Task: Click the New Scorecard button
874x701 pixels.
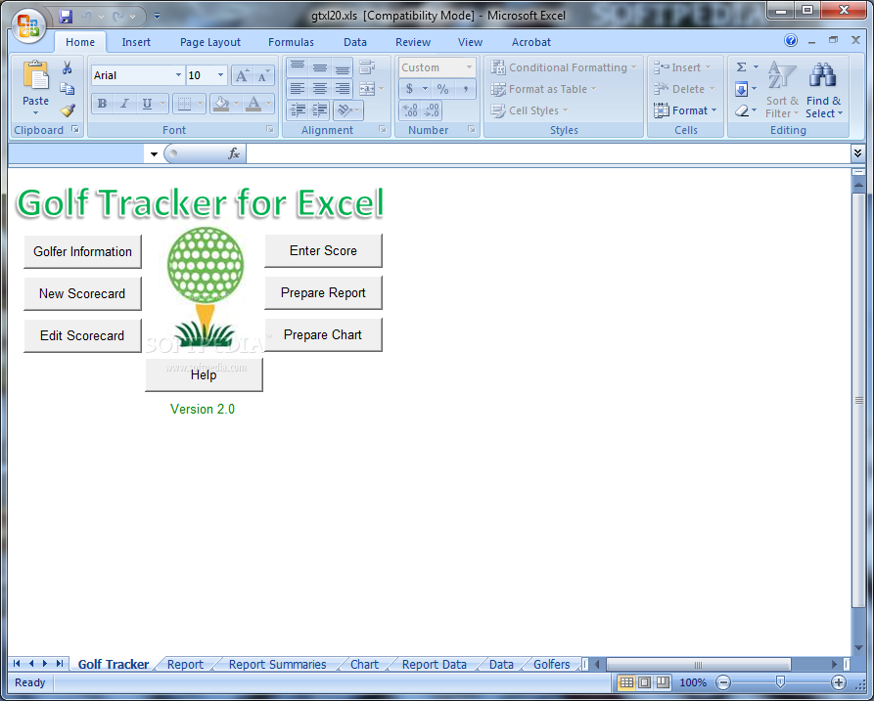Action: [82, 293]
